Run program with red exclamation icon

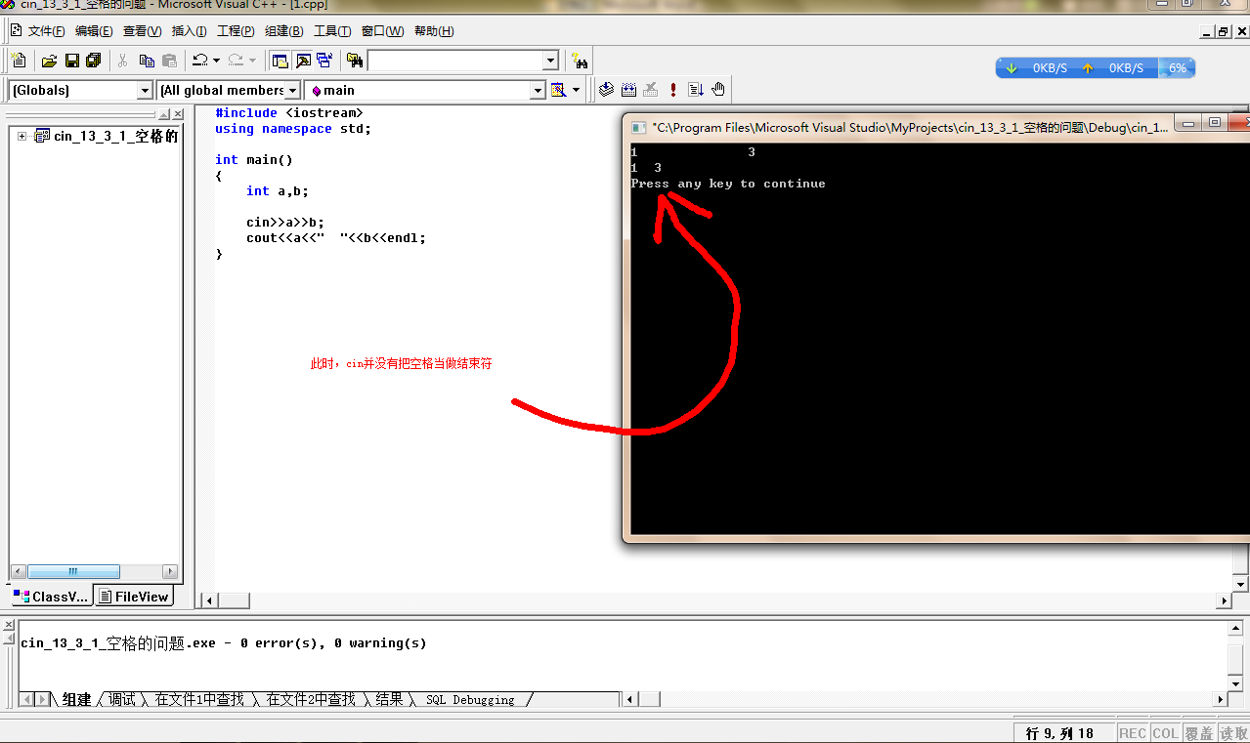point(673,90)
